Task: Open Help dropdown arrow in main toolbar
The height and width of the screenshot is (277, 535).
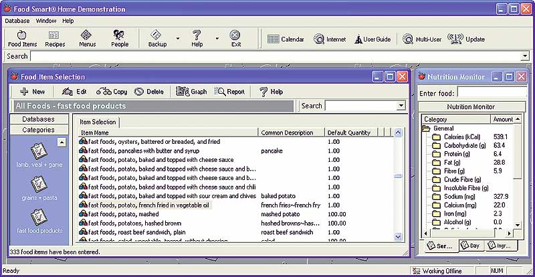Action: (217, 39)
